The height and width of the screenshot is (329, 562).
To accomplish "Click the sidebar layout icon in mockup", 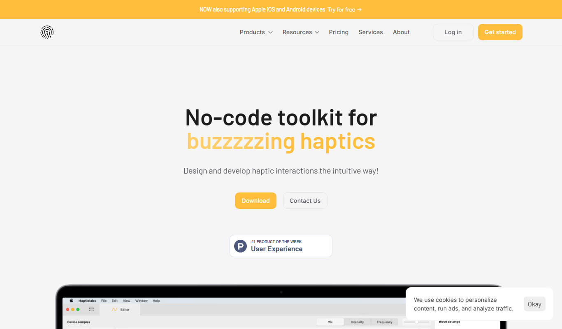I will [x=91, y=310].
